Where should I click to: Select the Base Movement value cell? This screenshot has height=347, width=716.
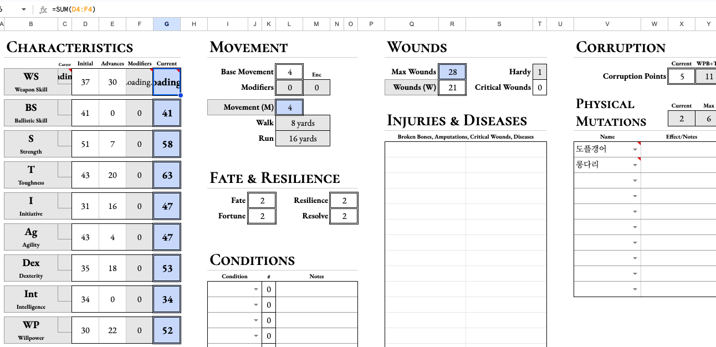289,72
